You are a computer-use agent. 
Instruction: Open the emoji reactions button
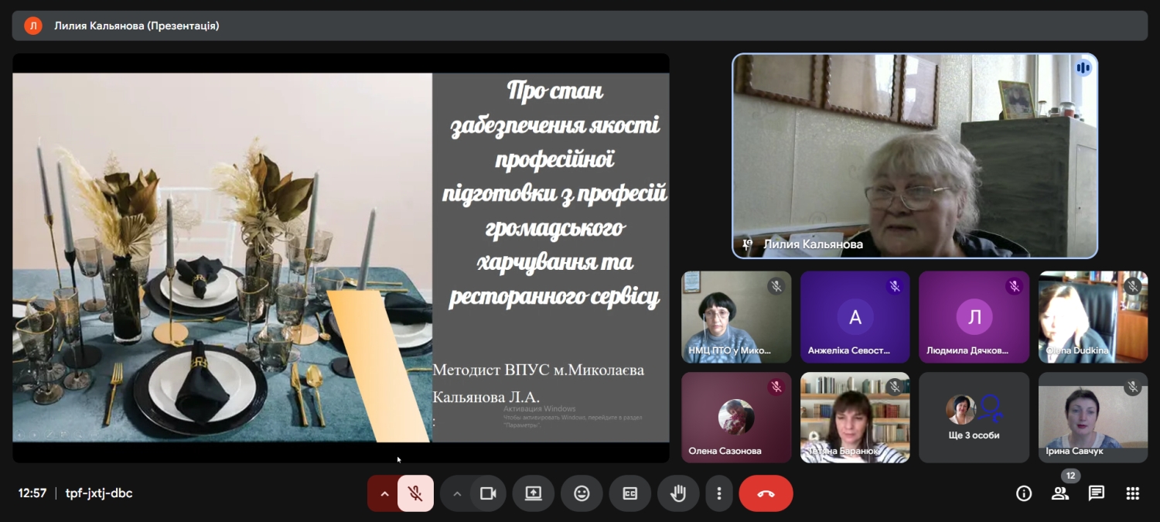click(x=582, y=493)
